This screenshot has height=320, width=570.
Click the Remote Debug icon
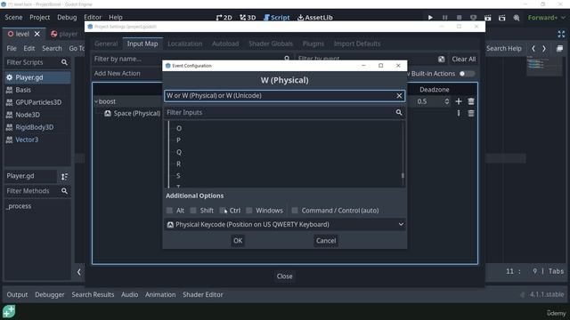point(473,18)
